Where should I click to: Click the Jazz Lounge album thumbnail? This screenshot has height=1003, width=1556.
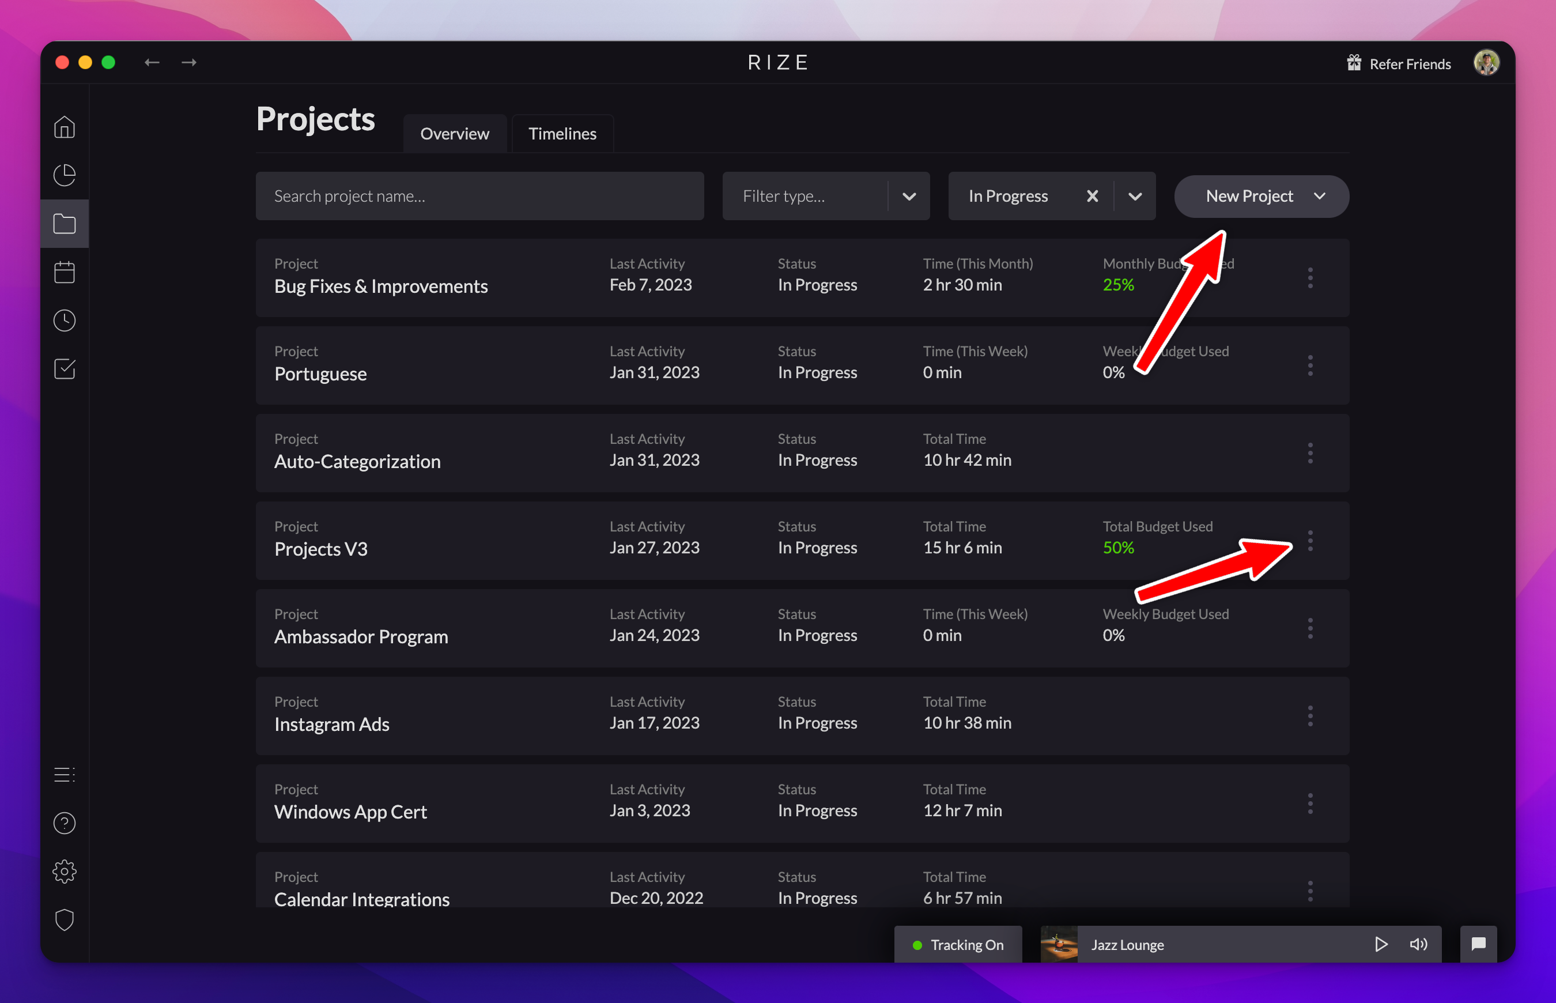point(1059,944)
